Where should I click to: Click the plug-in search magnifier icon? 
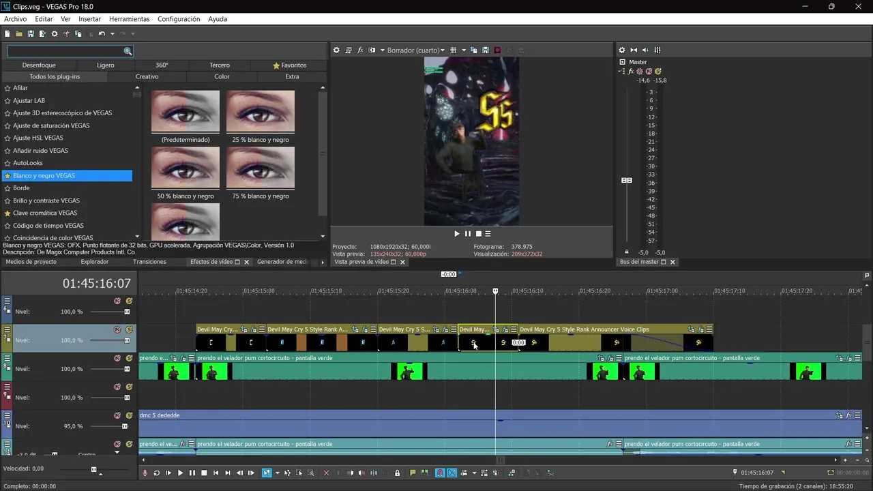click(x=128, y=51)
